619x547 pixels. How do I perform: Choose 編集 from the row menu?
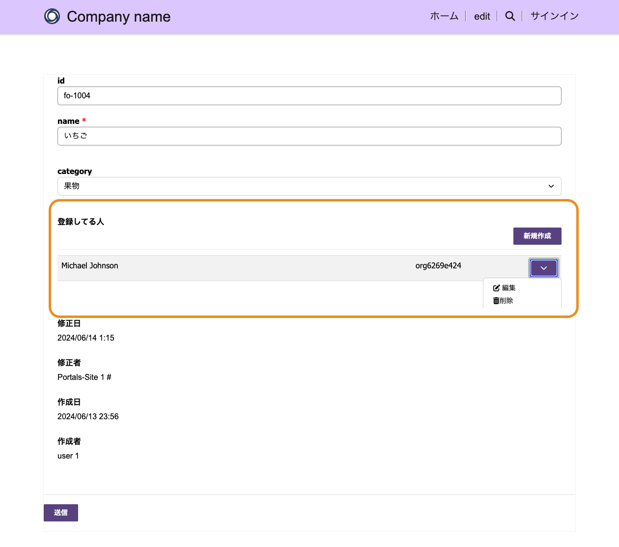click(509, 288)
